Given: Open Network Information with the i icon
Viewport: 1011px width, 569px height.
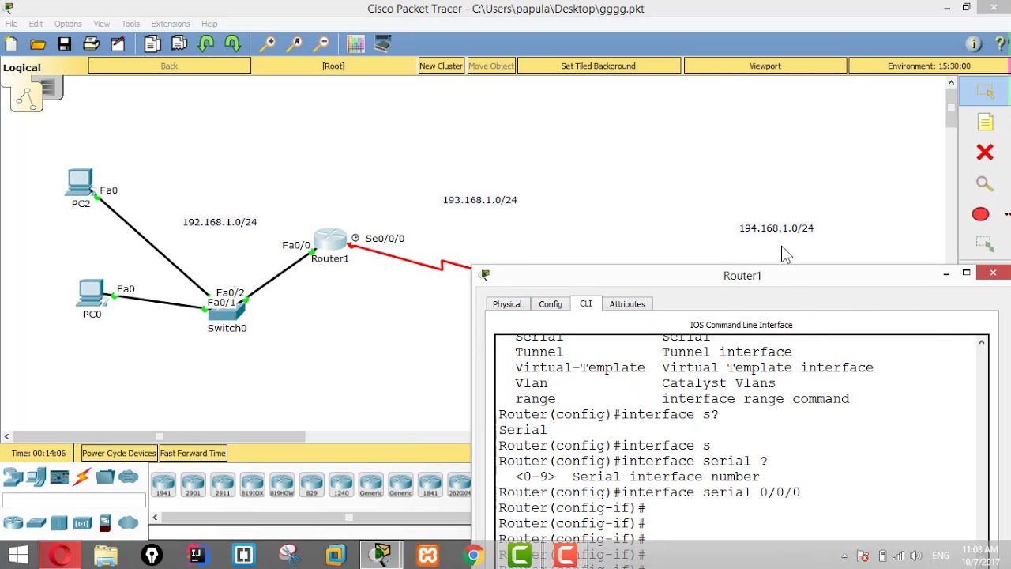Looking at the screenshot, I should (973, 44).
